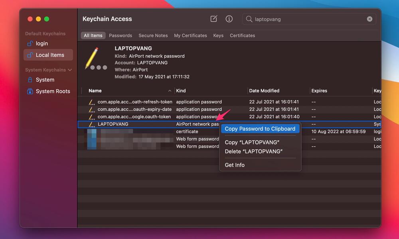Viewport: 399px width, 239px height.
Task: Switch to the Secure Notes tab
Action: (x=153, y=35)
